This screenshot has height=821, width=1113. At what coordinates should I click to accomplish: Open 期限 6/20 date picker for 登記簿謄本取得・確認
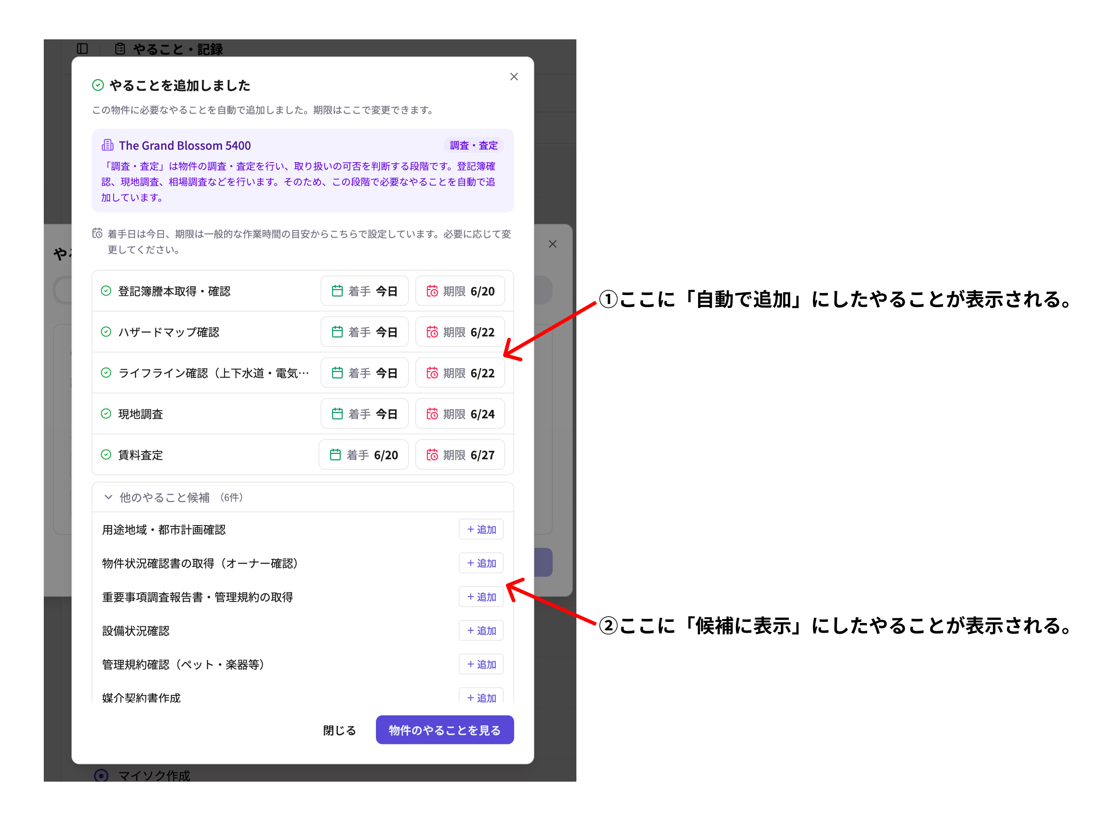click(x=460, y=291)
